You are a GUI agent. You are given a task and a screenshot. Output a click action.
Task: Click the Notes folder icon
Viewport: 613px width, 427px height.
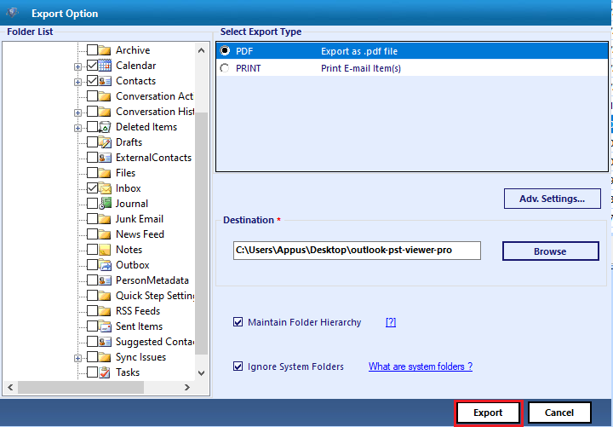pos(106,250)
